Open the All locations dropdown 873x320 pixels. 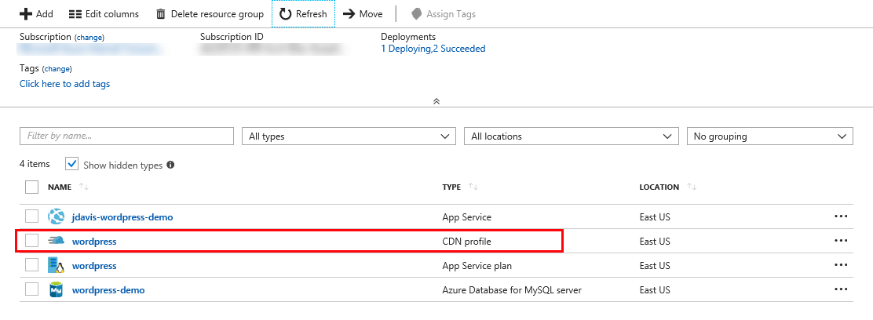[572, 136]
